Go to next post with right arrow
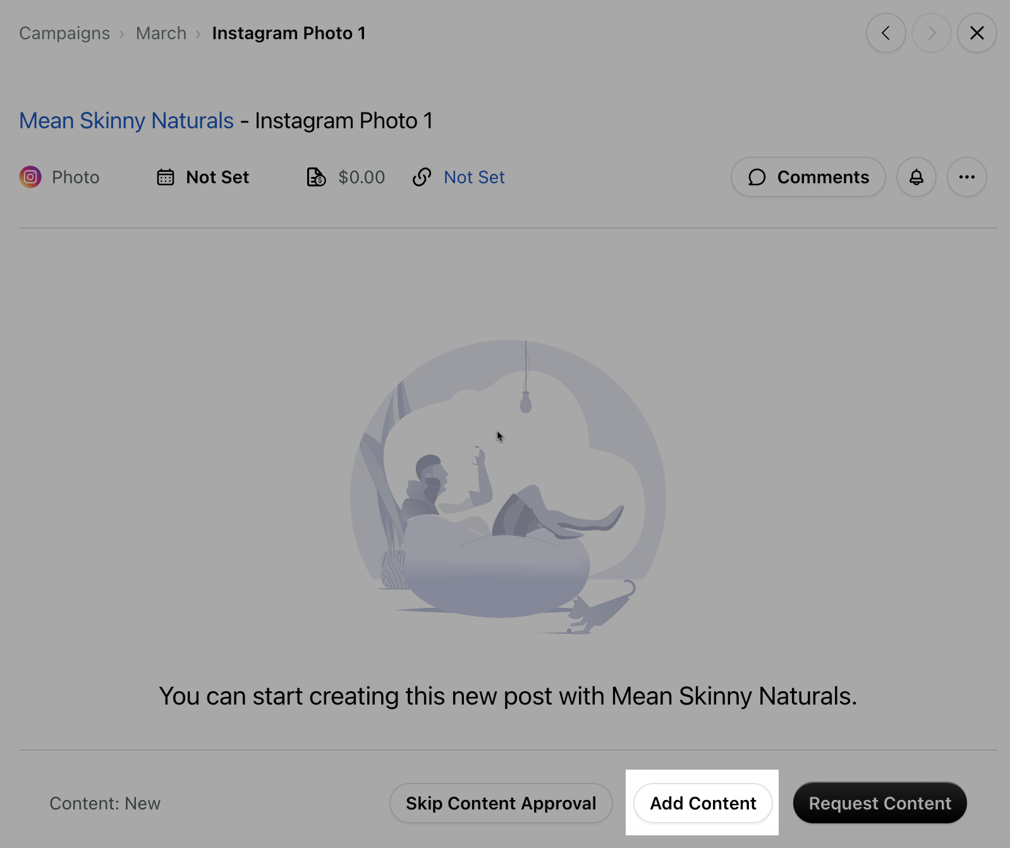This screenshot has height=848, width=1010. pyautogui.click(x=931, y=33)
